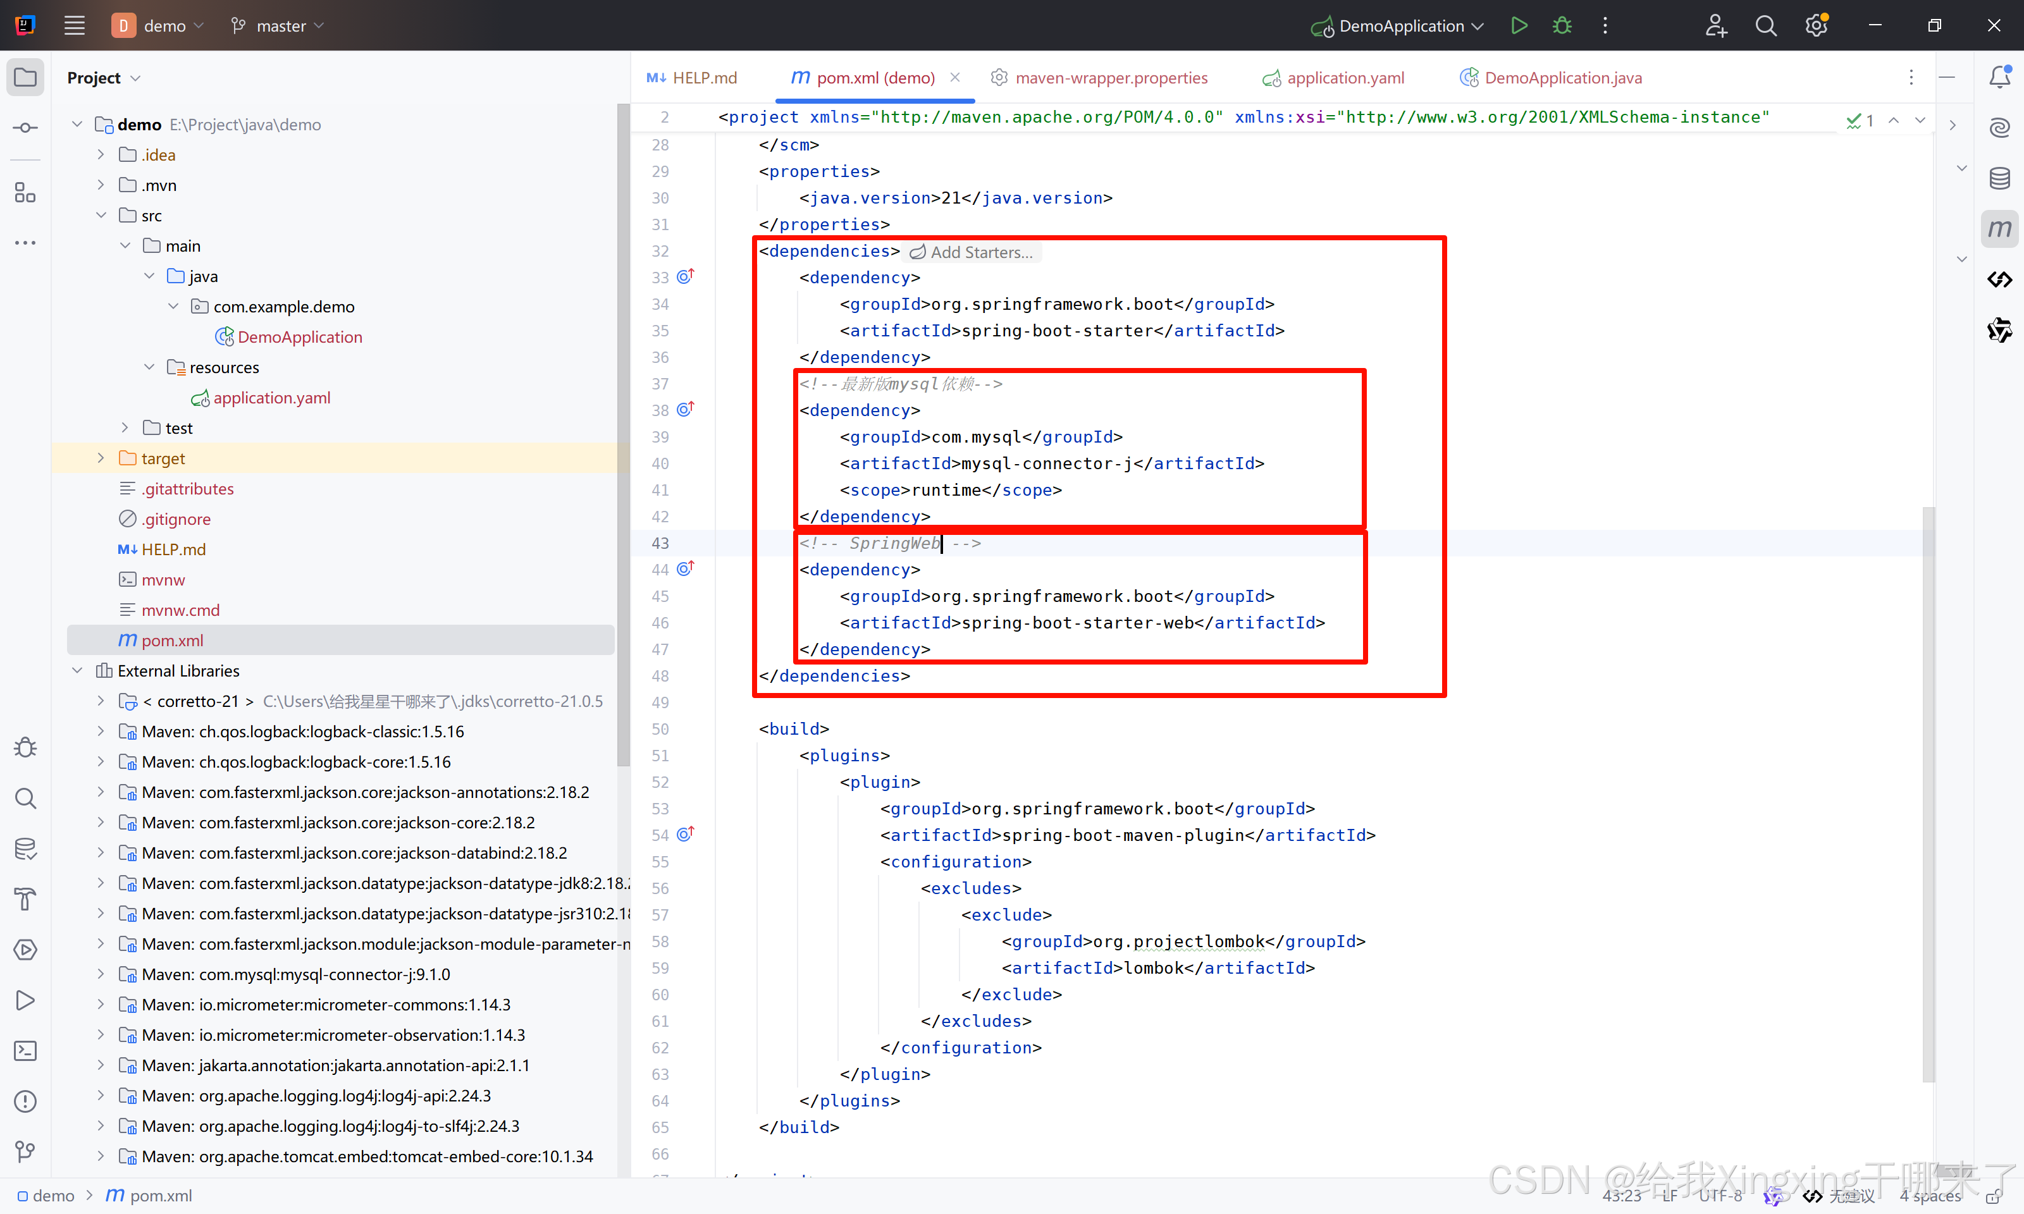
Task: Click the UTF-8 encoding in status bar
Action: pos(1720,1195)
